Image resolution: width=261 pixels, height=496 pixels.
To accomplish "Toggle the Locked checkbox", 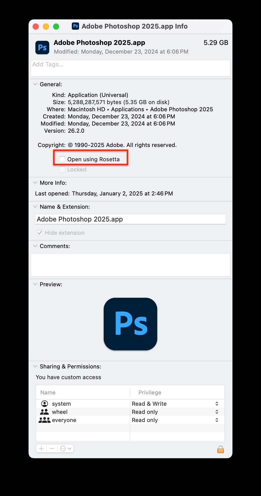I will 62,169.
